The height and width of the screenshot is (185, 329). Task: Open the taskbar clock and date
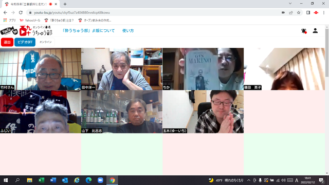pos(308,180)
